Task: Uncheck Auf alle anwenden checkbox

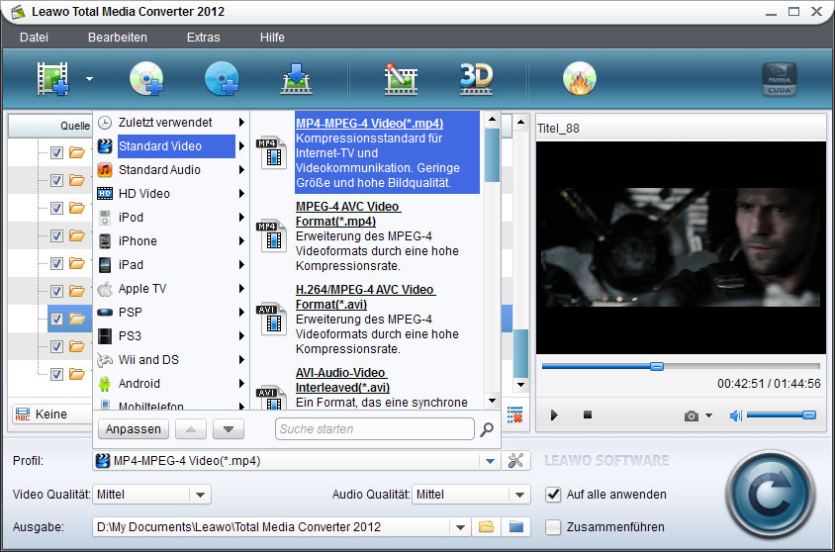Action: [x=554, y=494]
